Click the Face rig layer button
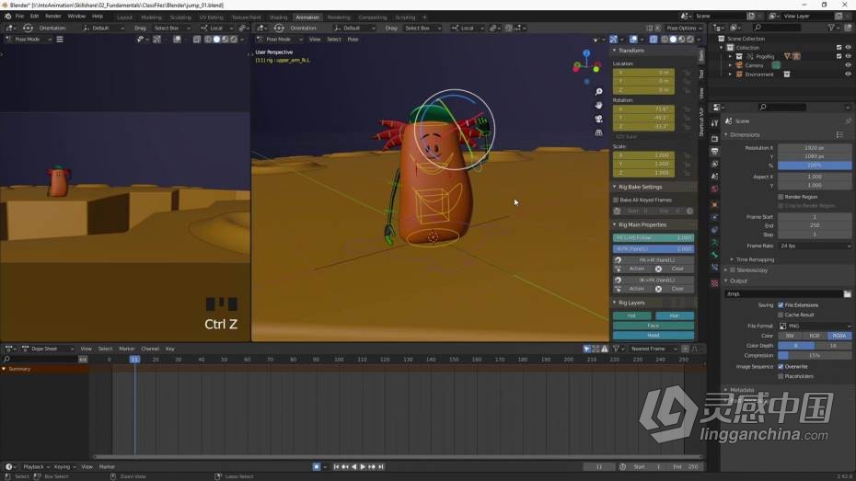 (x=654, y=326)
